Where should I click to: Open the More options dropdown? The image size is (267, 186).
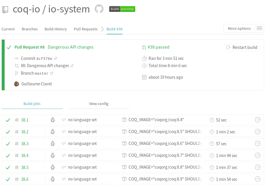point(239,28)
